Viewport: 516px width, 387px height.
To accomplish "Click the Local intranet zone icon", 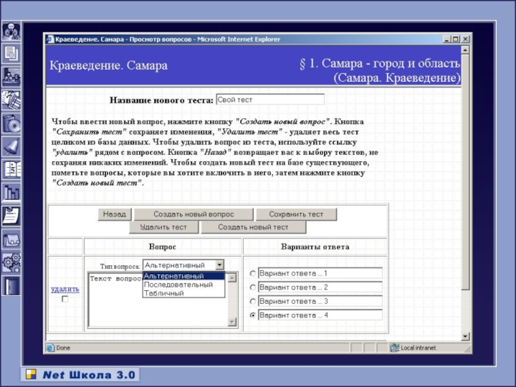I will tap(394, 348).
